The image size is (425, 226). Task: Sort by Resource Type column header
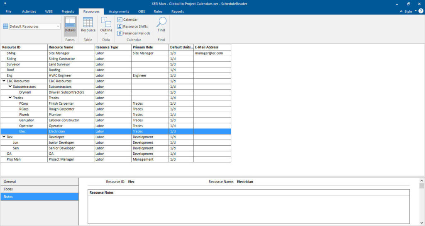(113, 47)
